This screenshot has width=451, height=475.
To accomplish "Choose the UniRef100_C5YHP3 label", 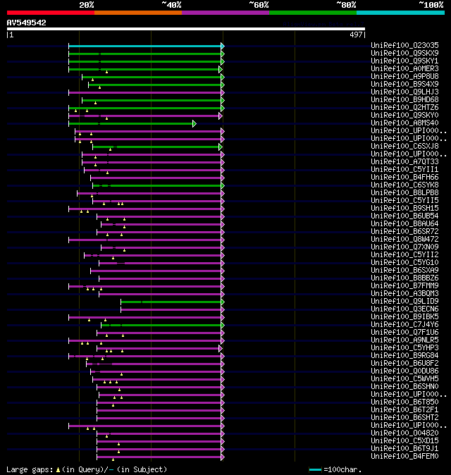I will point(404,347).
